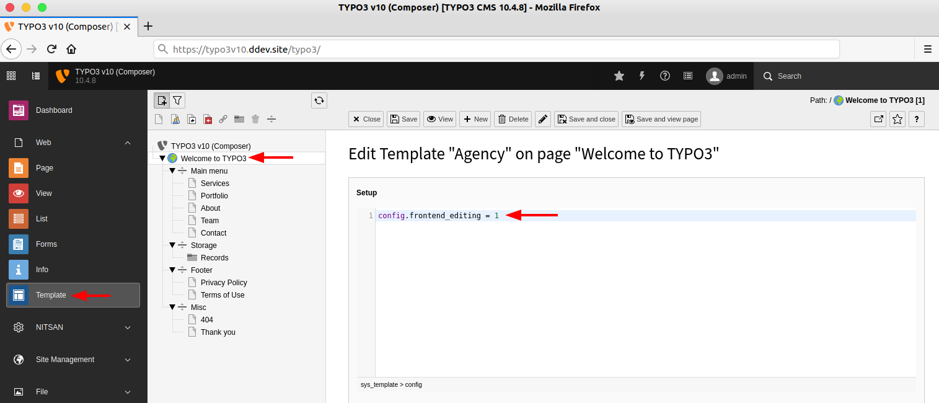939x403 pixels.
Task: Click the backend Search field
Action: tap(846, 76)
